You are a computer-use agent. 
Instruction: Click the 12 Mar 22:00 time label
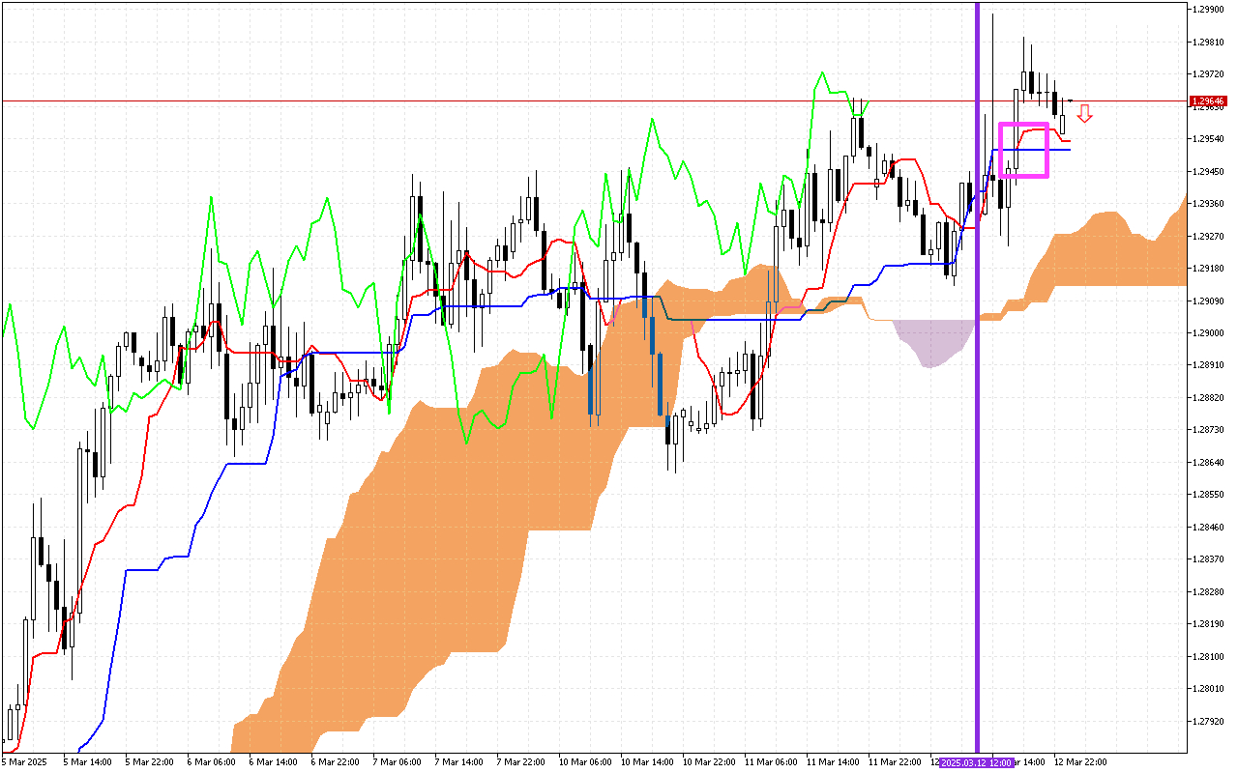(x=1079, y=762)
